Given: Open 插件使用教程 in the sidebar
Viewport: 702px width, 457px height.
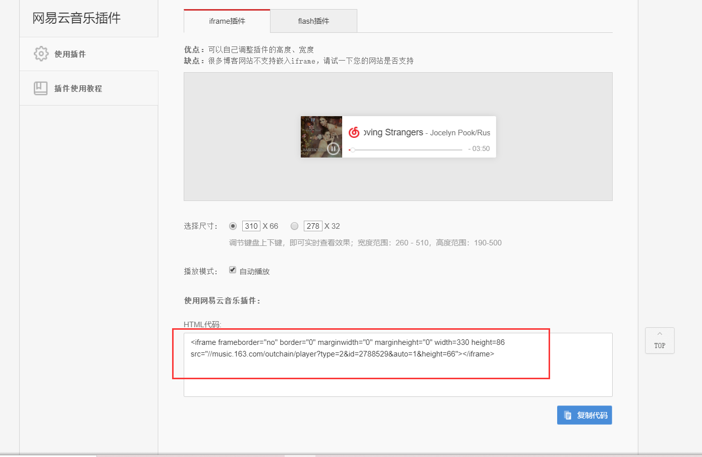Looking at the screenshot, I should (89, 88).
